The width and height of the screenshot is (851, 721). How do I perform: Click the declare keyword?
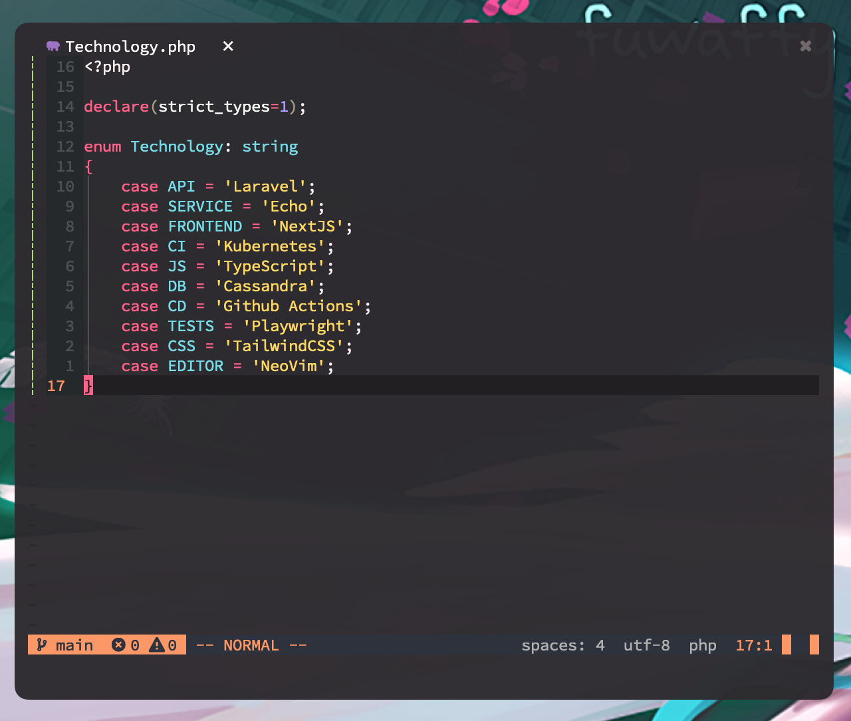pos(116,106)
